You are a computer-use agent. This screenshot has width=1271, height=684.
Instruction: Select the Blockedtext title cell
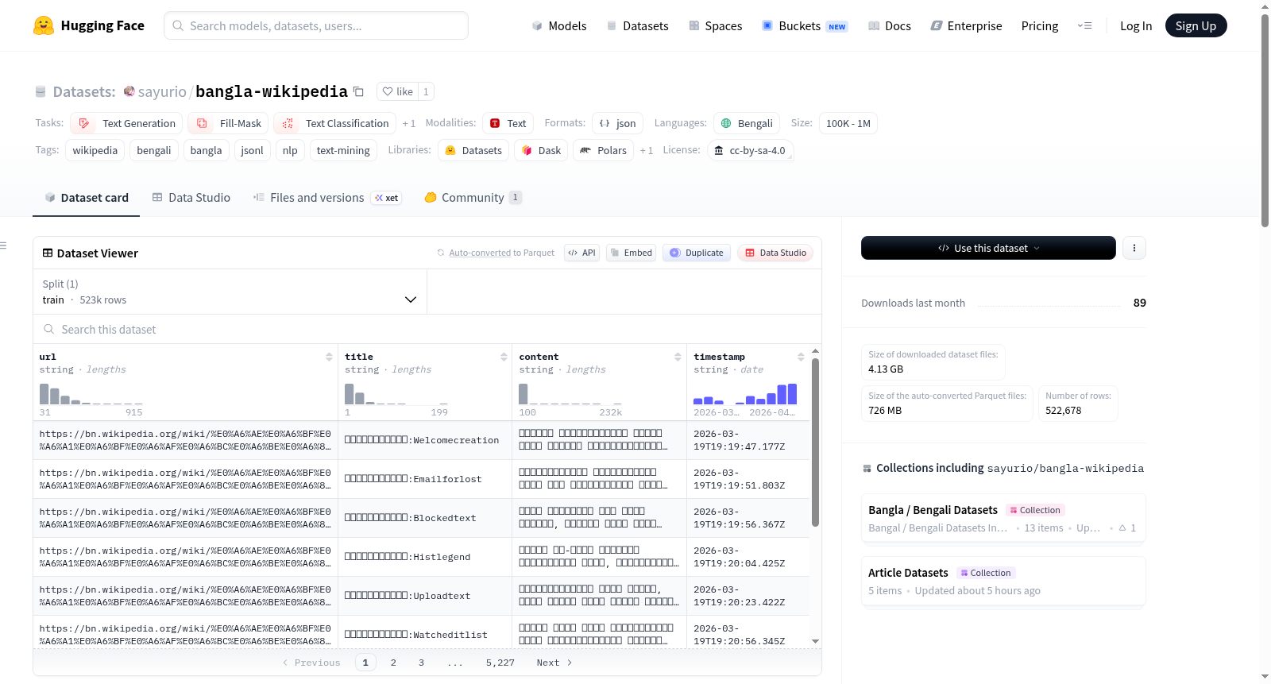tap(425, 518)
